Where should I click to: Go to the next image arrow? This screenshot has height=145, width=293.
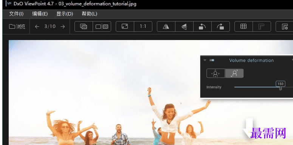tap(63, 27)
